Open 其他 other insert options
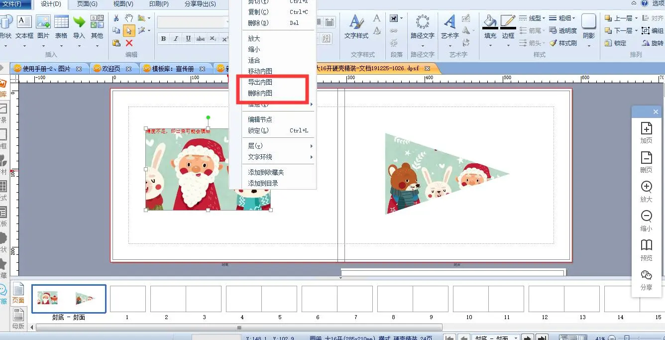The image size is (665, 340). [x=97, y=27]
